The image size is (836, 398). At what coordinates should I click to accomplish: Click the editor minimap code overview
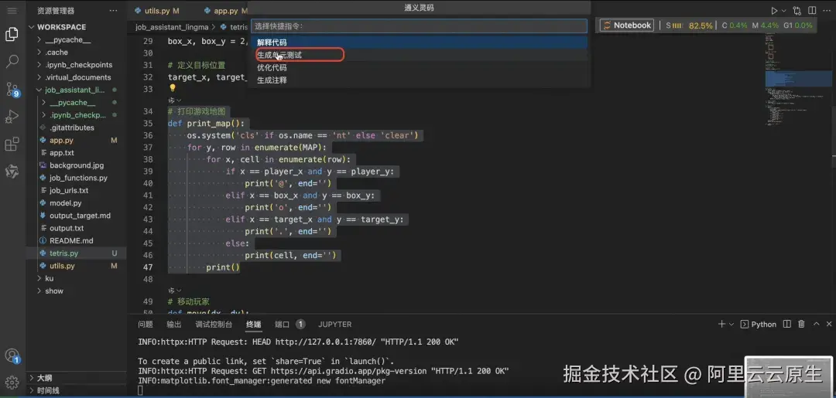pos(797,80)
